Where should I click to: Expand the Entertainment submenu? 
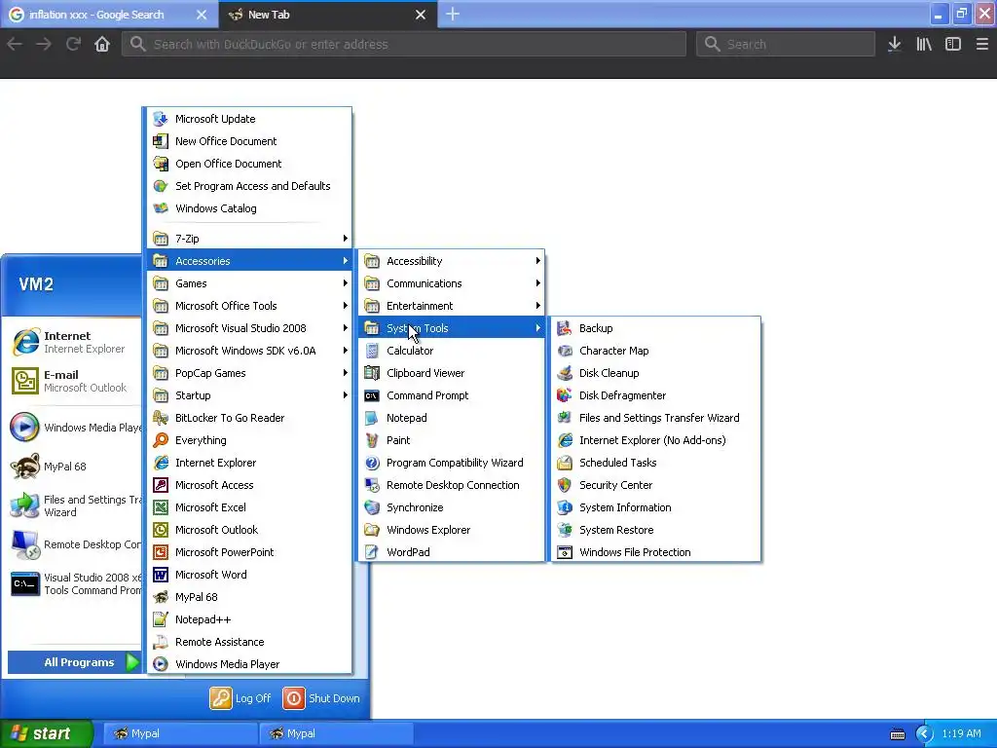tap(452, 306)
